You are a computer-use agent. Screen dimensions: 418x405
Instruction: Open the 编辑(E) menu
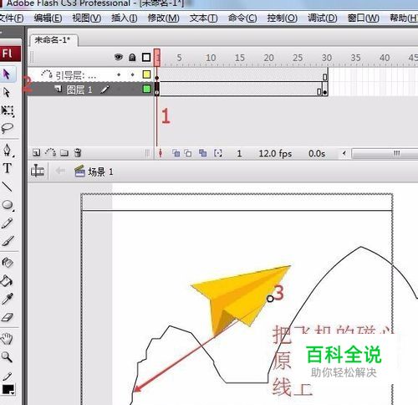click(x=48, y=18)
